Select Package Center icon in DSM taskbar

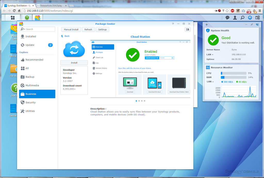click(38, 18)
